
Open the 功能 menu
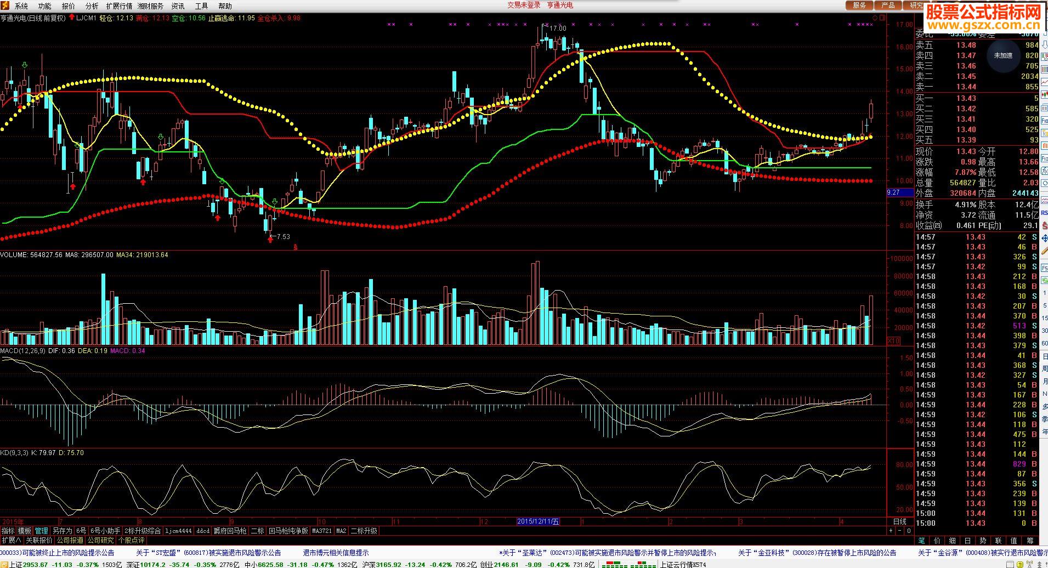(x=45, y=6)
